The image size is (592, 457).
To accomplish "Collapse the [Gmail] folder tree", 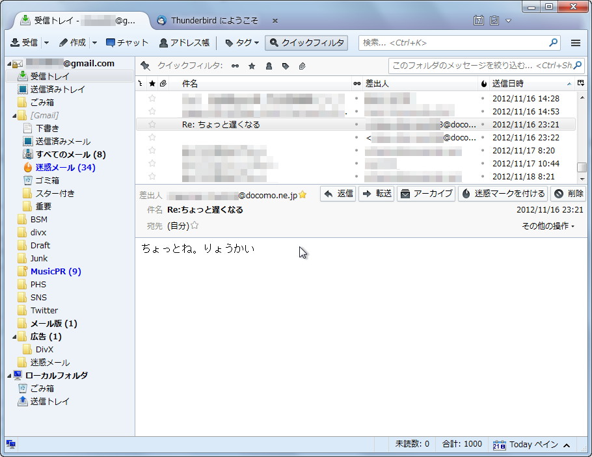I will (x=13, y=115).
